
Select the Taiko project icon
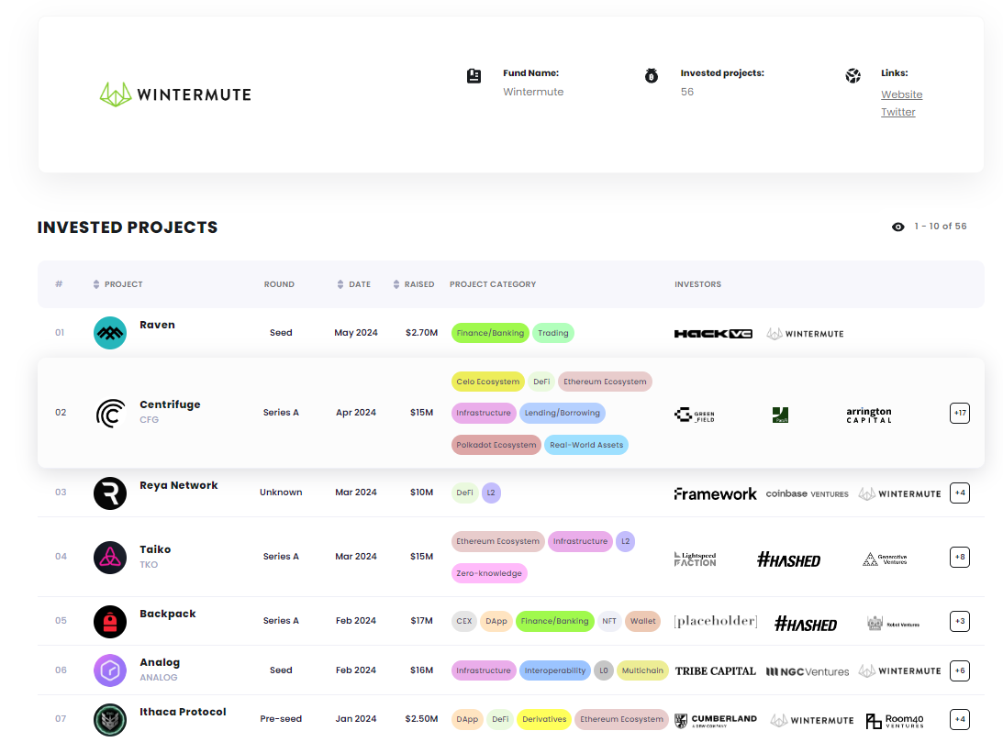click(110, 557)
